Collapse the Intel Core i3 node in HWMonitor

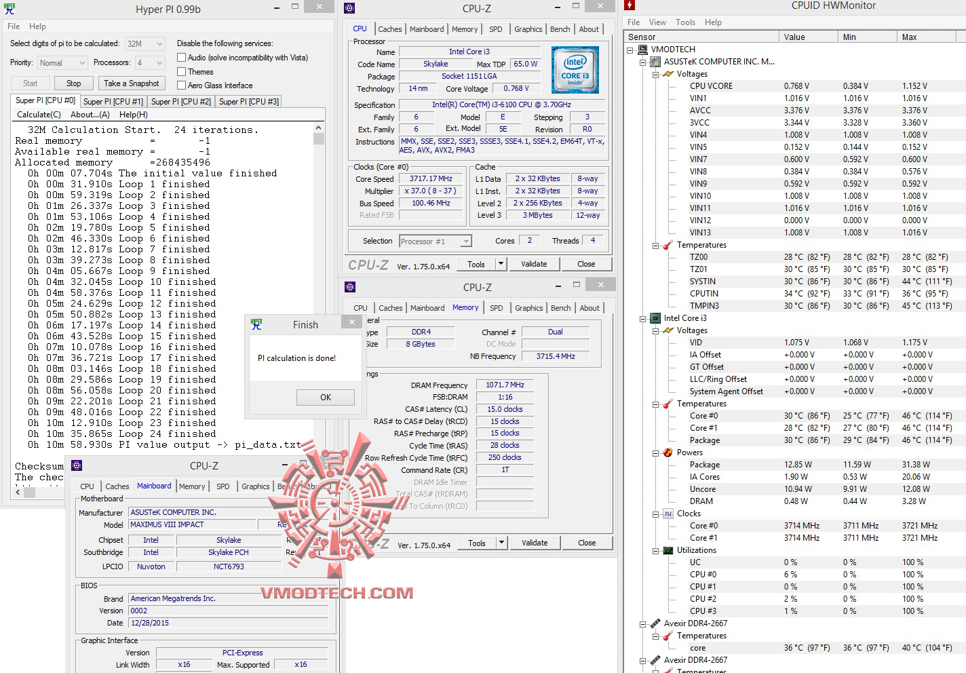(642, 318)
